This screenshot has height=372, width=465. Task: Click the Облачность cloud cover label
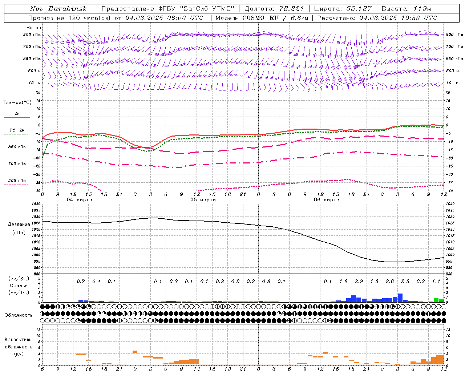coord(19,315)
